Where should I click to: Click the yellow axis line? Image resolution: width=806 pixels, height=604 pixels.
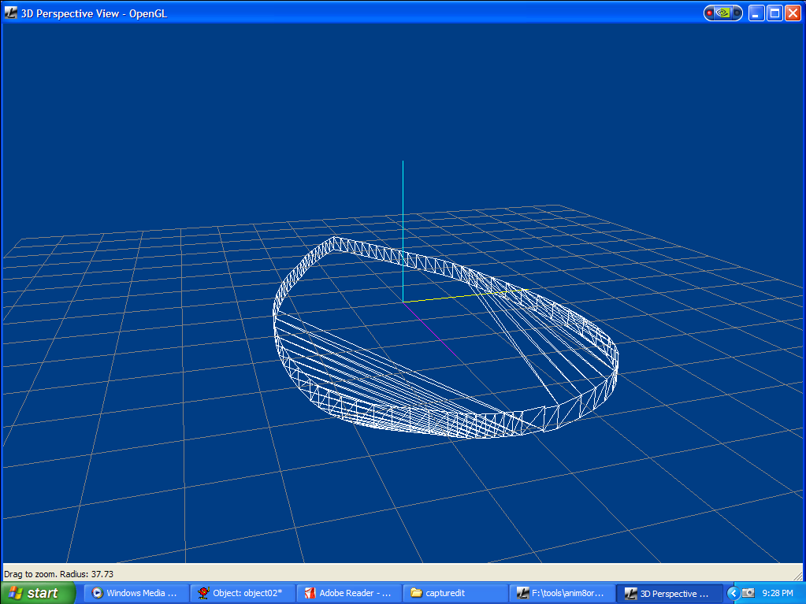click(x=465, y=295)
